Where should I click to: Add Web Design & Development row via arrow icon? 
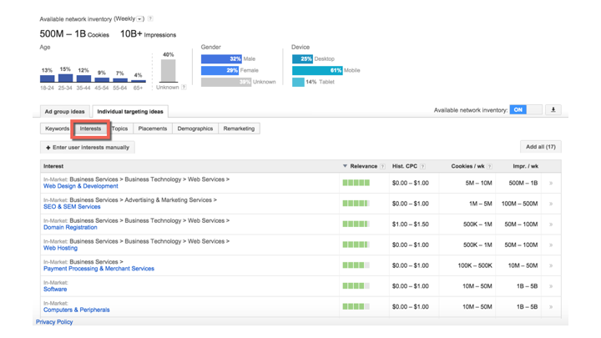(x=551, y=183)
